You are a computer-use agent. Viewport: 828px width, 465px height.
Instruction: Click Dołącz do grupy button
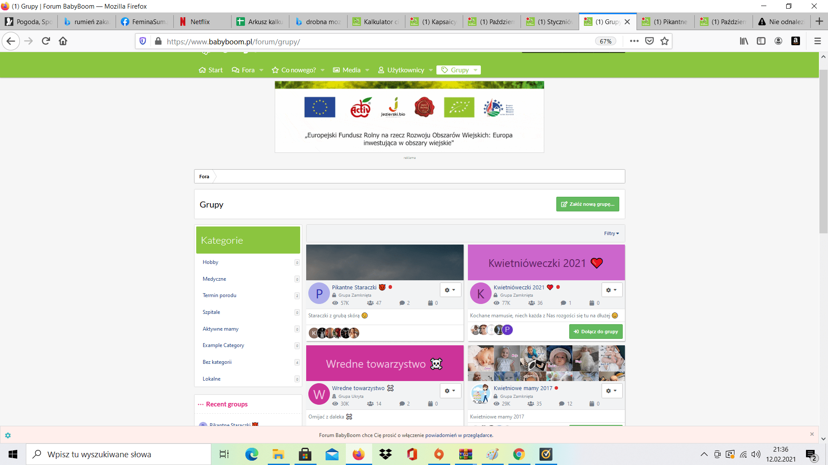pyautogui.click(x=596, y=332)
